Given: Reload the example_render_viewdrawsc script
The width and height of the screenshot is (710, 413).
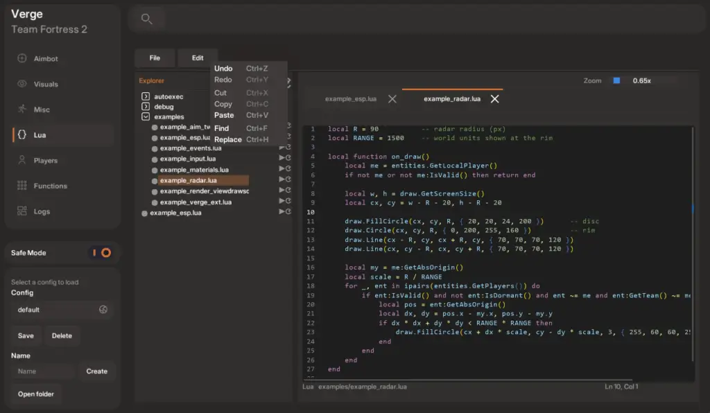Looking at the screenshot, I should (x=288, y=191).
